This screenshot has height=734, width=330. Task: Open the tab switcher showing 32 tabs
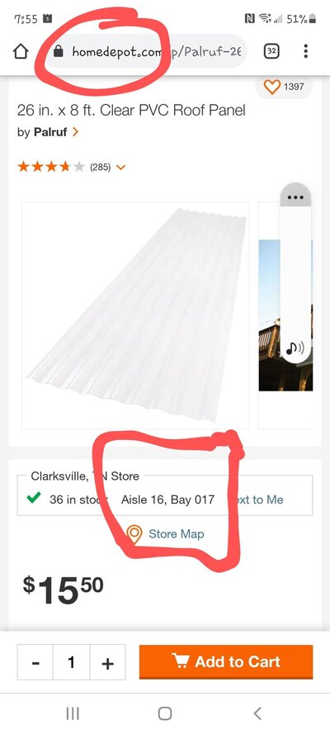(271, 51)
